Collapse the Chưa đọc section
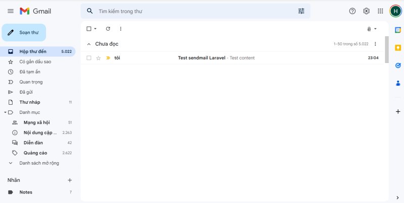The image size is (404, 203). pyautogui.click(x=89, y=44)
